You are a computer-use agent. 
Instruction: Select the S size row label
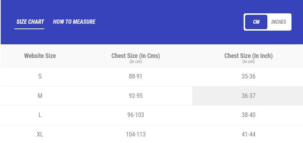[40, 76]
